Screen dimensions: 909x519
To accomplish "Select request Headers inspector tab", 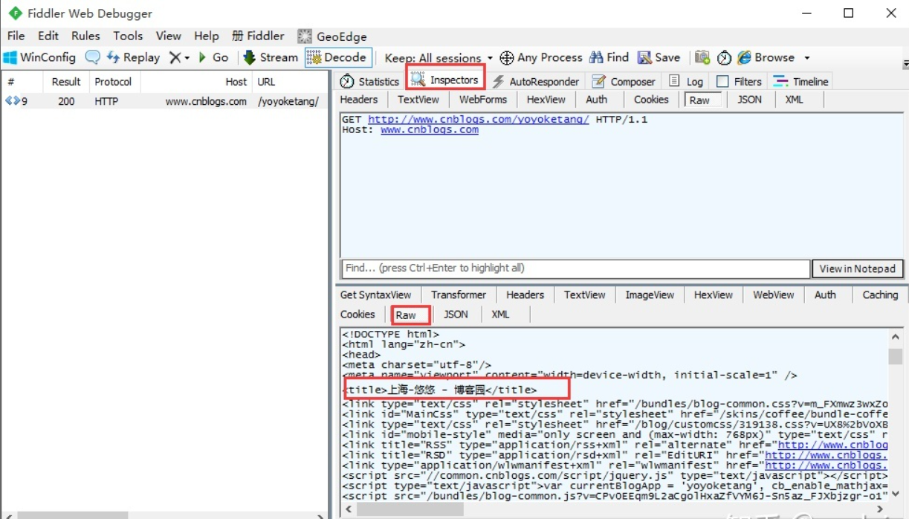I will (359, 100).
